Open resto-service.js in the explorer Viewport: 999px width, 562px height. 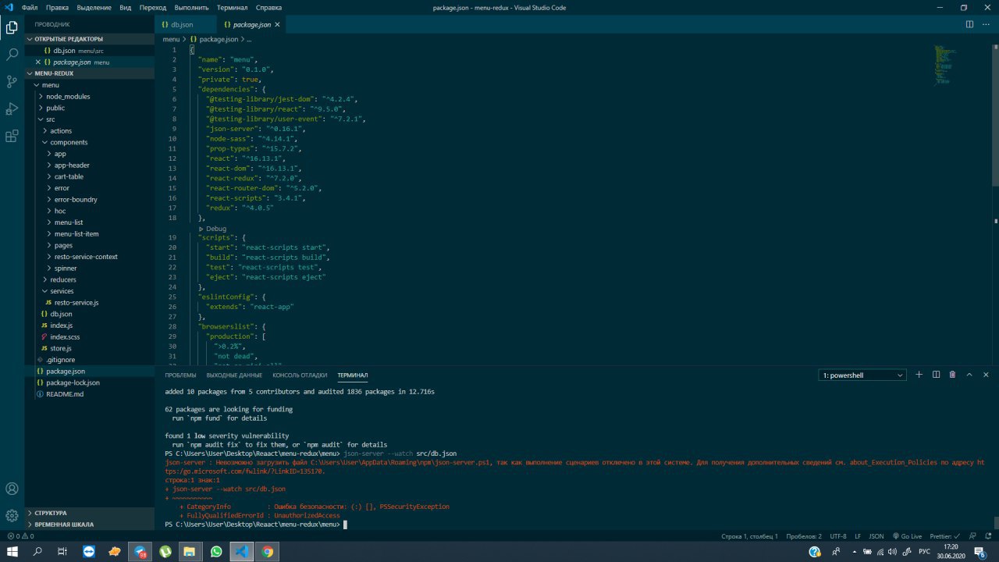pyautogui.click(x=90, y=302)
